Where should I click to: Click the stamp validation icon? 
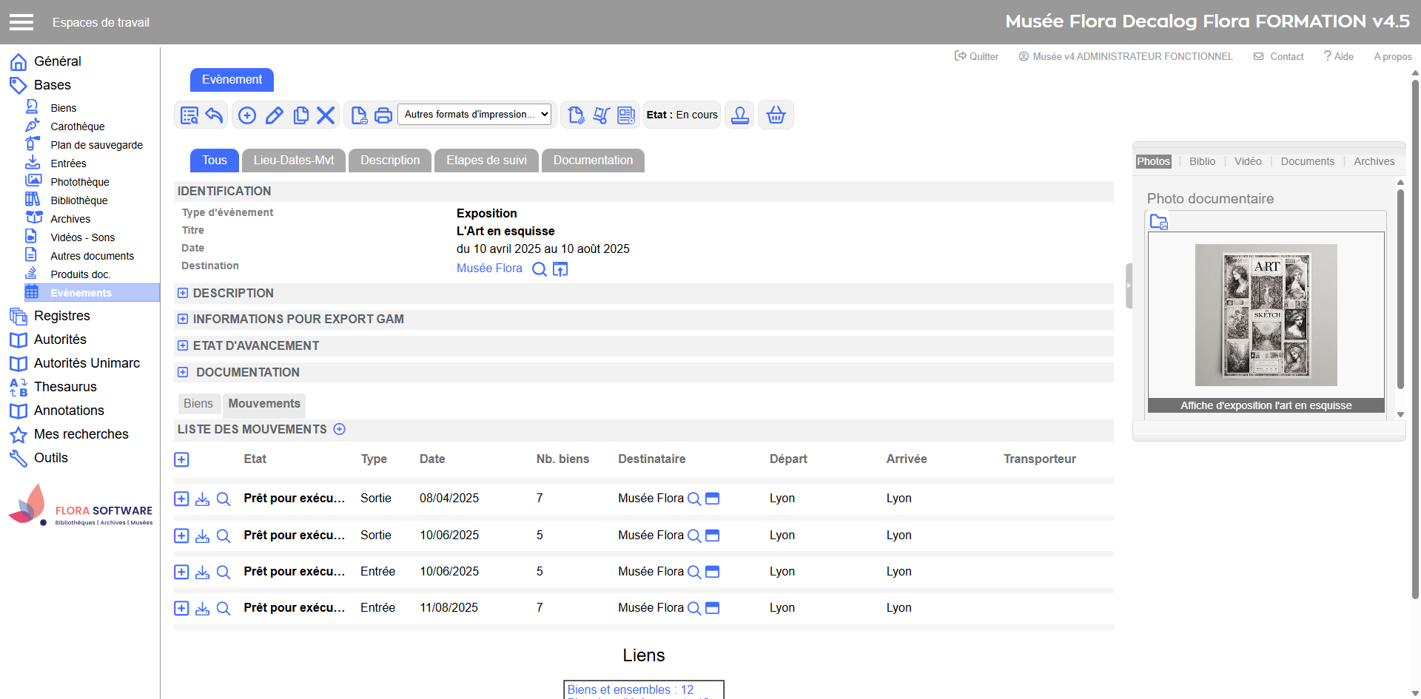pos(739,115)
